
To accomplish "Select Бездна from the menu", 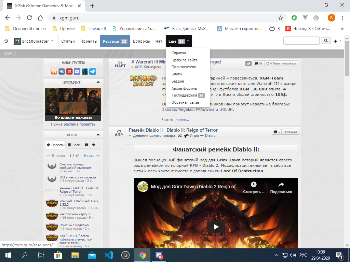I will [x=178, y=81].
